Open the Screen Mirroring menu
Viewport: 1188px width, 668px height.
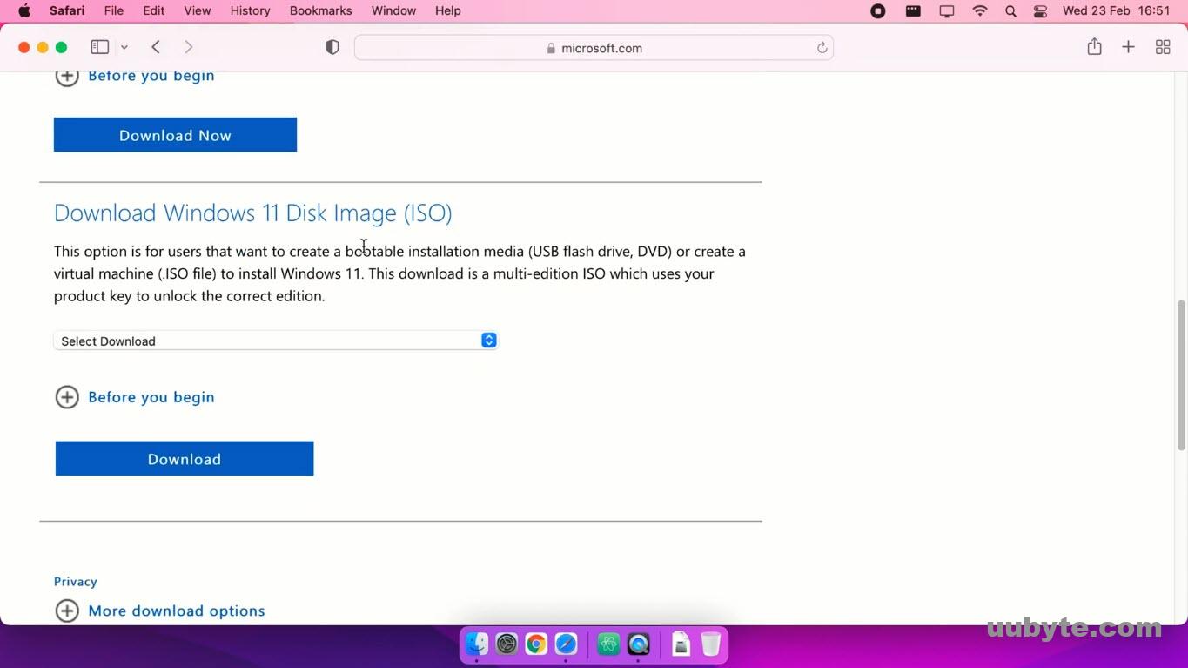click(x=947, y=10)
